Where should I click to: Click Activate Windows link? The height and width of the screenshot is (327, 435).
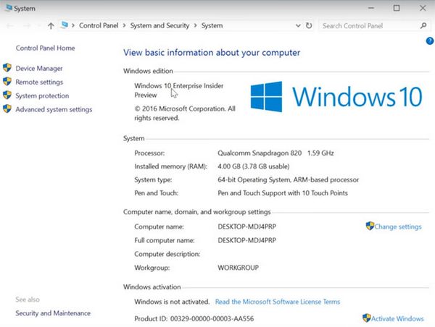point(397,319)
